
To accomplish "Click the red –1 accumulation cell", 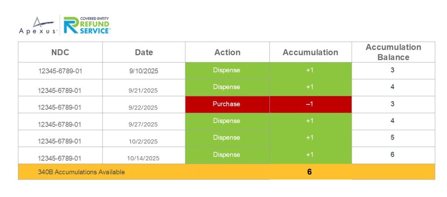I will click(309, 104).
